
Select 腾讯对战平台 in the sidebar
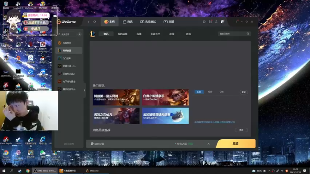pos(69,89)
